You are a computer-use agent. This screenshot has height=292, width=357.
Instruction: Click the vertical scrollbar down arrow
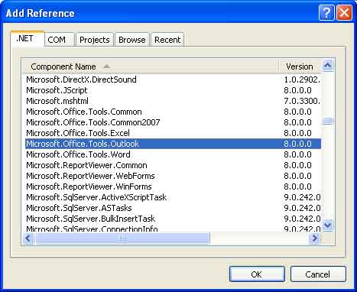coord(328,225)
